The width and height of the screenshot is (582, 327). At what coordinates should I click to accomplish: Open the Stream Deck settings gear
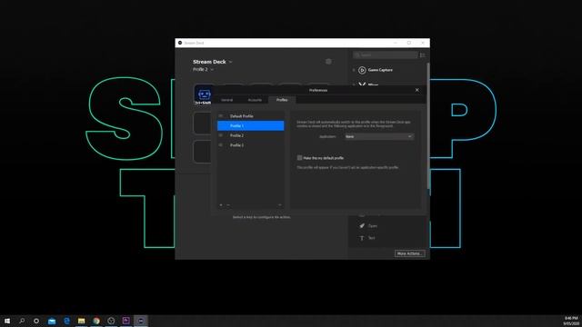click(328, 62)
